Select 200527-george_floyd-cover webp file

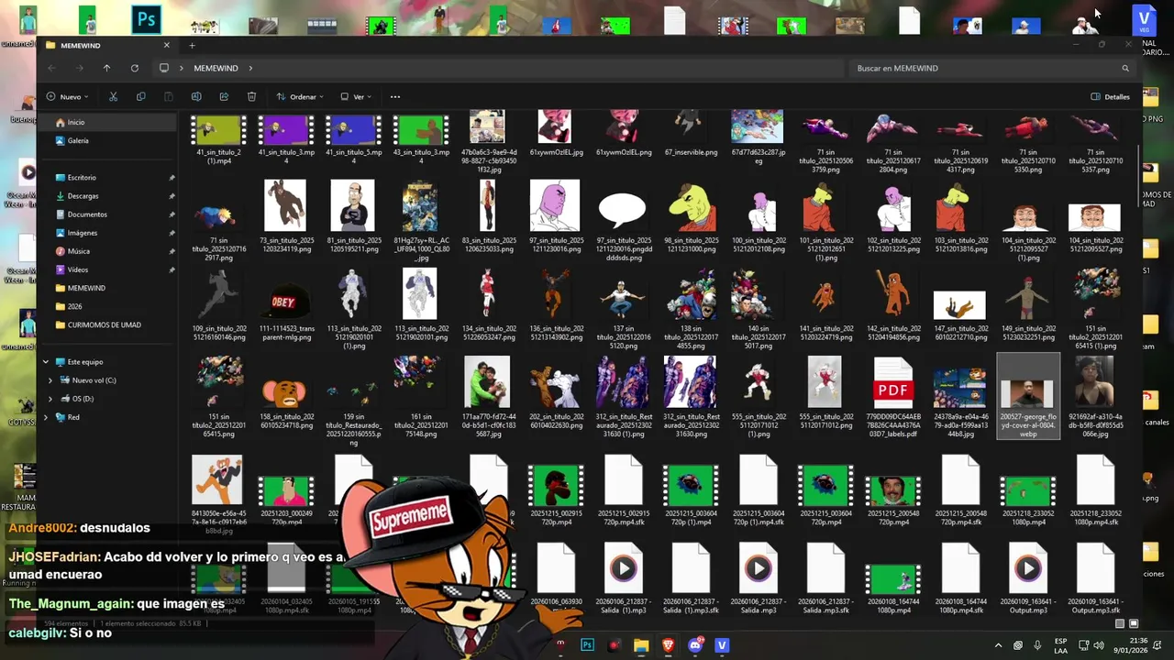tap(1028, 396)
